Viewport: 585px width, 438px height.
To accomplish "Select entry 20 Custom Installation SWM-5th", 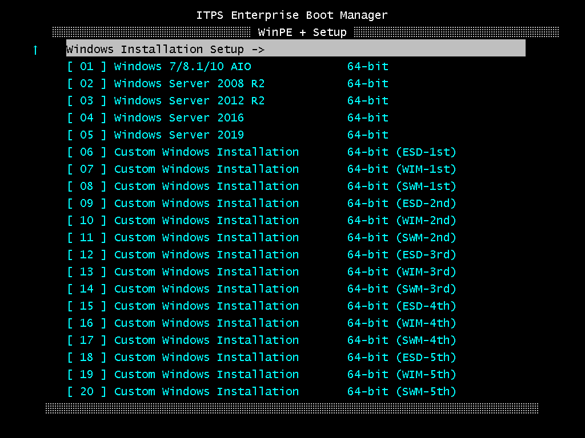I will click(x=262, y=392).
